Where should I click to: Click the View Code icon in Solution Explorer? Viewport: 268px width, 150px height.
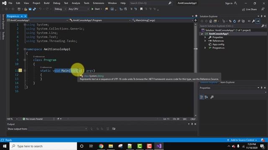coord(249,21)
